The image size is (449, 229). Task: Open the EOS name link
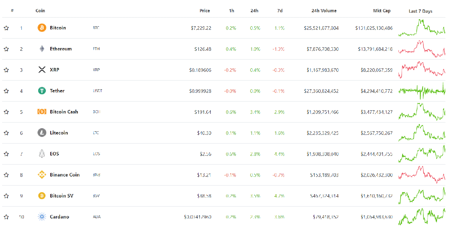coord(54,154)
